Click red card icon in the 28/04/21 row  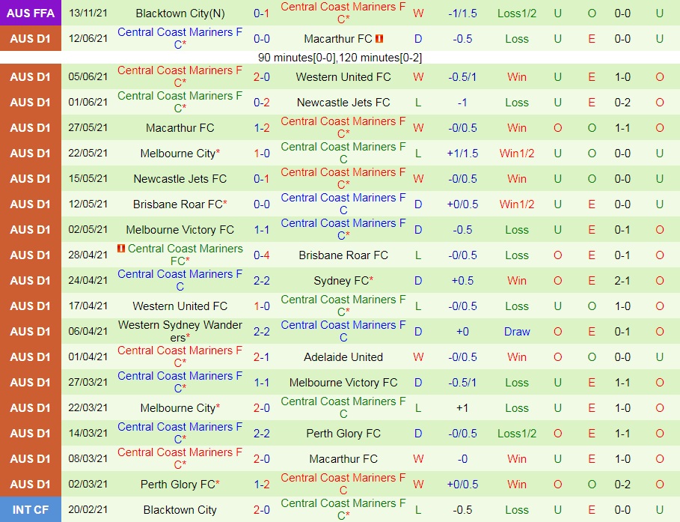click(120, 249)
